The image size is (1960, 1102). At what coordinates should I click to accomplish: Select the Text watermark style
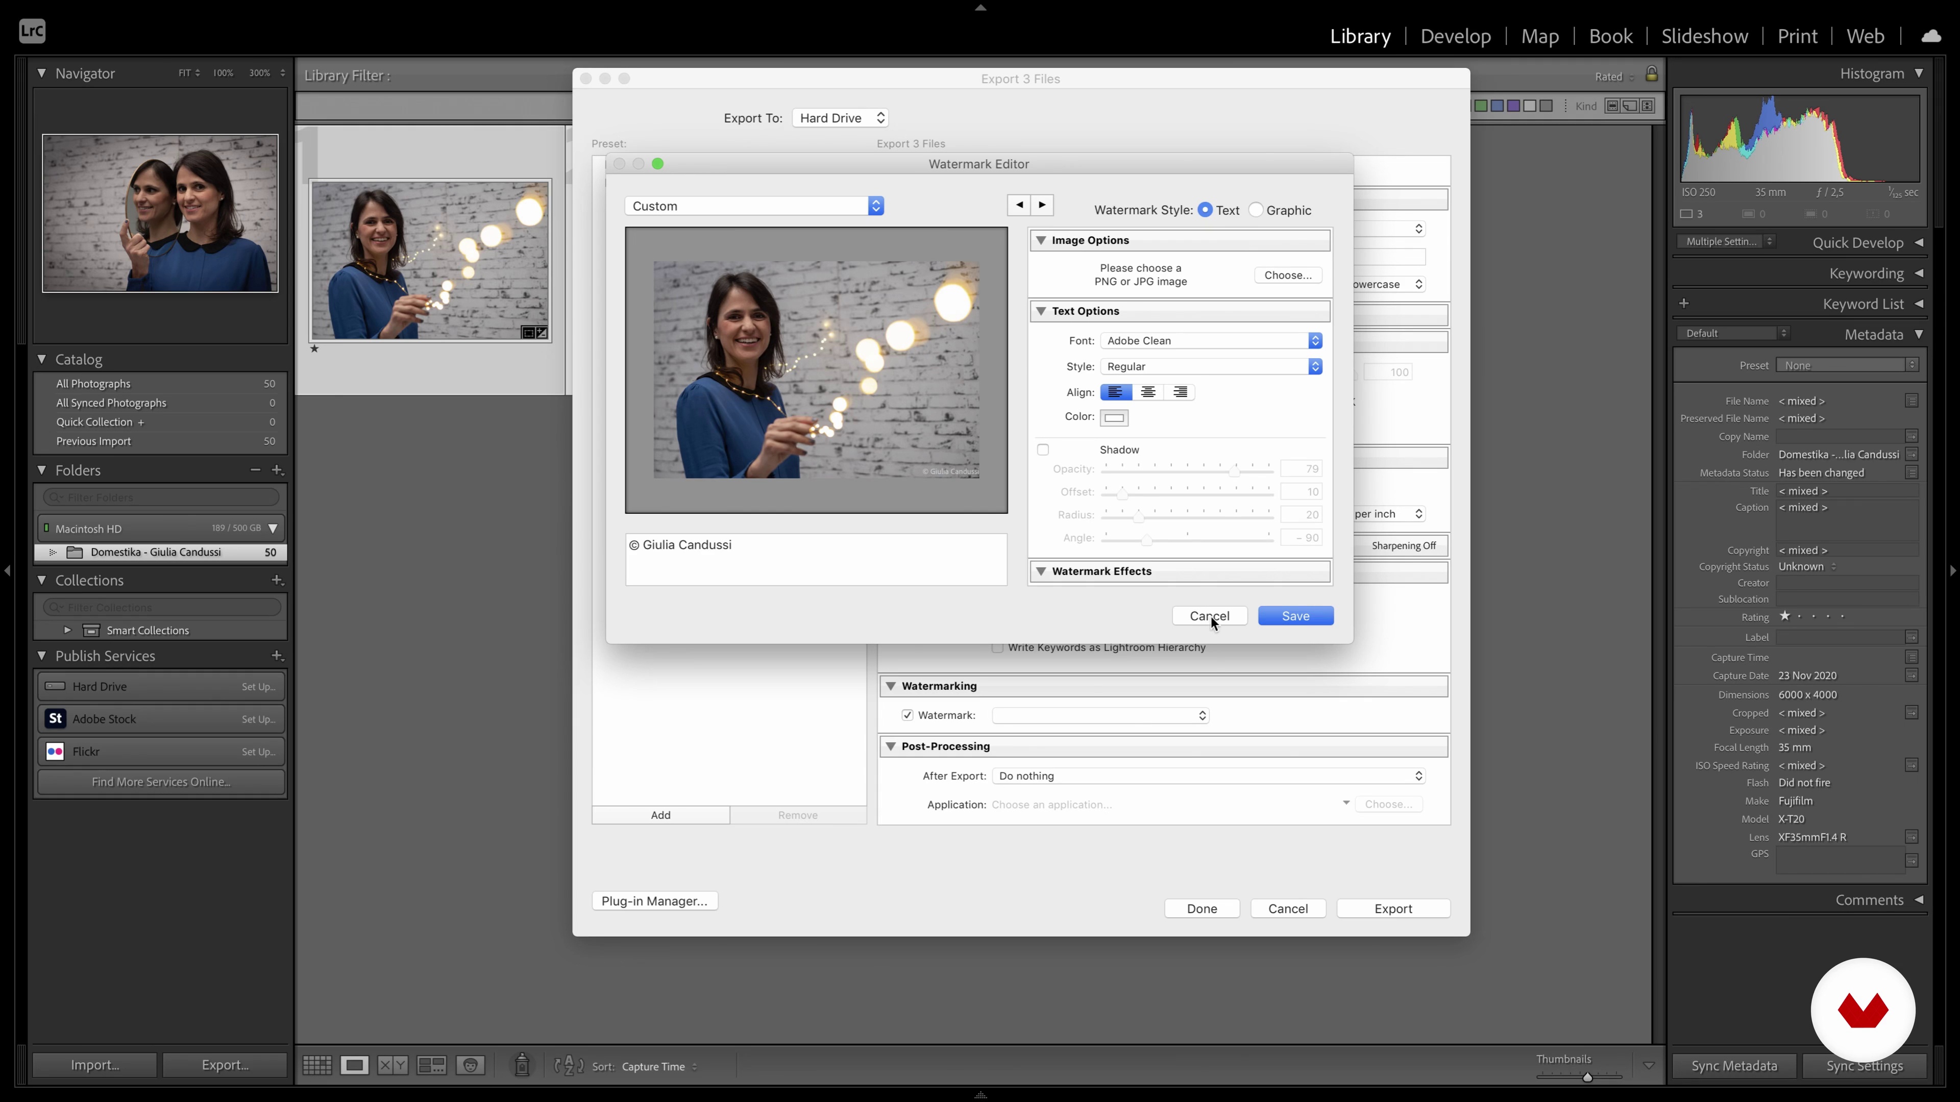[1205, 210]
